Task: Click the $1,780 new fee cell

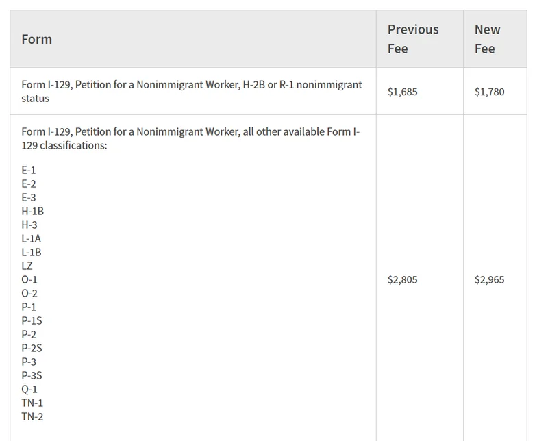Action: coord(489,92)
